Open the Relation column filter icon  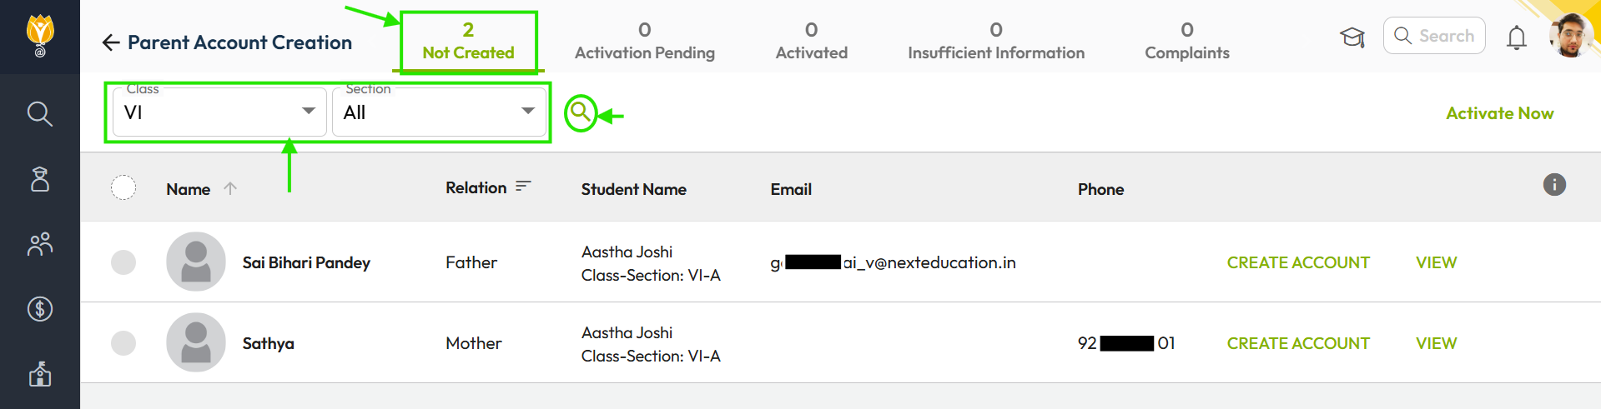(523, 187)
